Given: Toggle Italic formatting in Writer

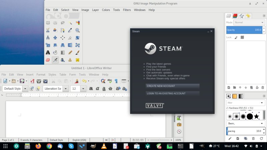Looking at the screenshot, I should [97, 89].
